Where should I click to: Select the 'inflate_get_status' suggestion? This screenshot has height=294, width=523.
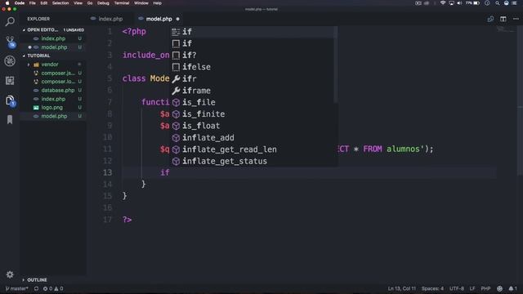[x=253, y=161]
